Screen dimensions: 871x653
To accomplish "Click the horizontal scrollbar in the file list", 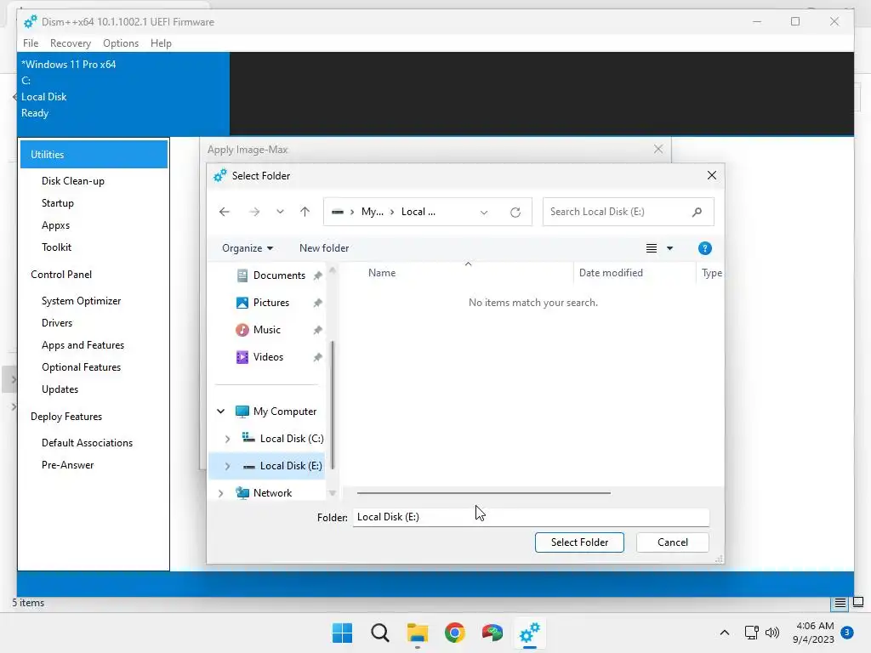I will pyautogui.click(x=483, y=492).
